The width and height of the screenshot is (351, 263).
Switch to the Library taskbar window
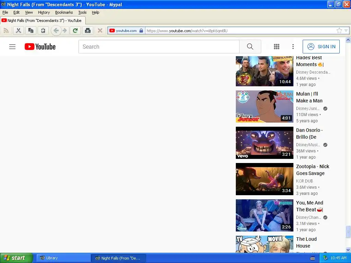pyautogui.click(x=63, y=258)
